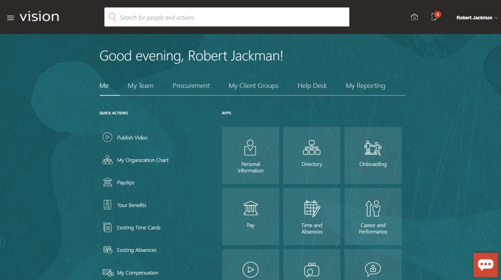Open the red chat assistant button
Screen dimensions: 501x280
point(485,264)
